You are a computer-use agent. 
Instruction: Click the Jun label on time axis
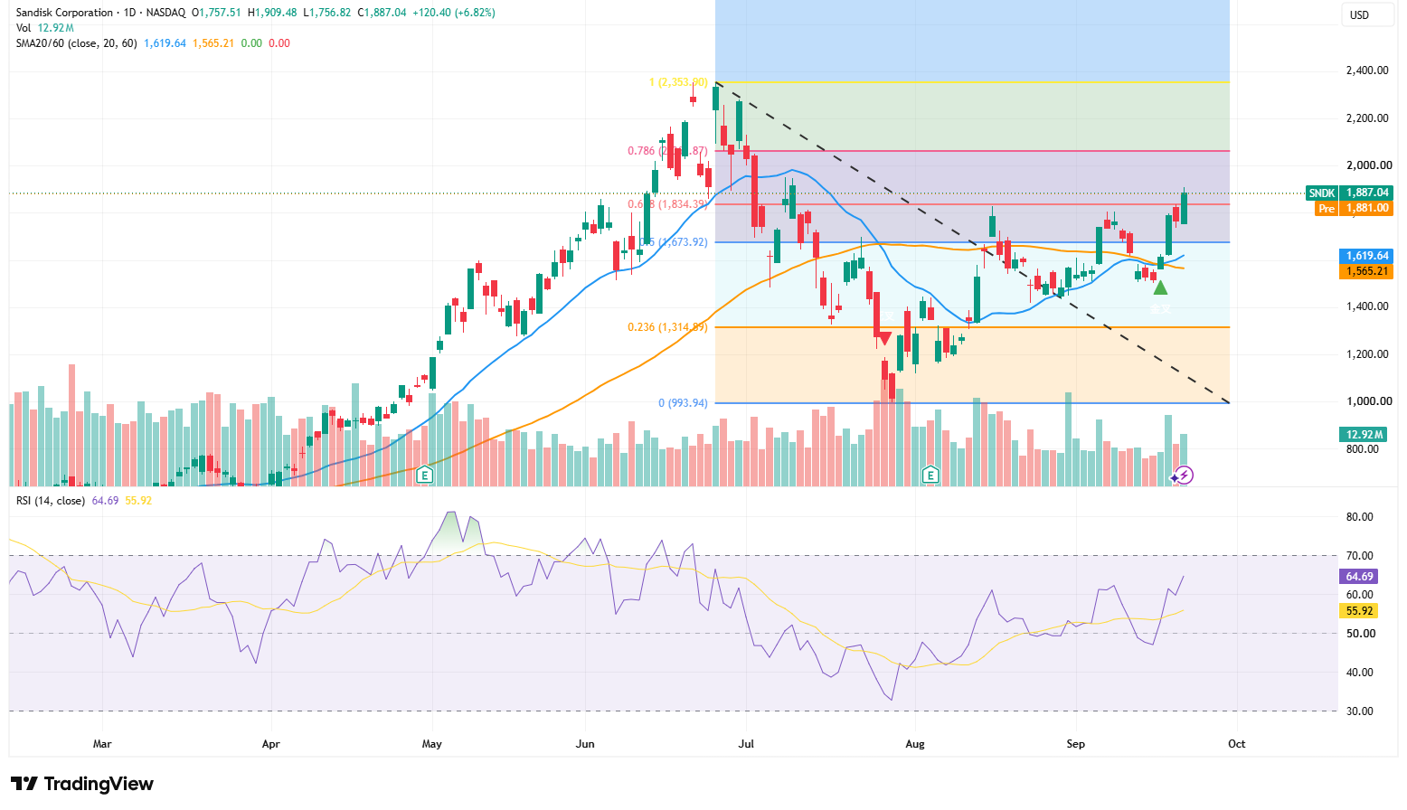tap(585, 744)
